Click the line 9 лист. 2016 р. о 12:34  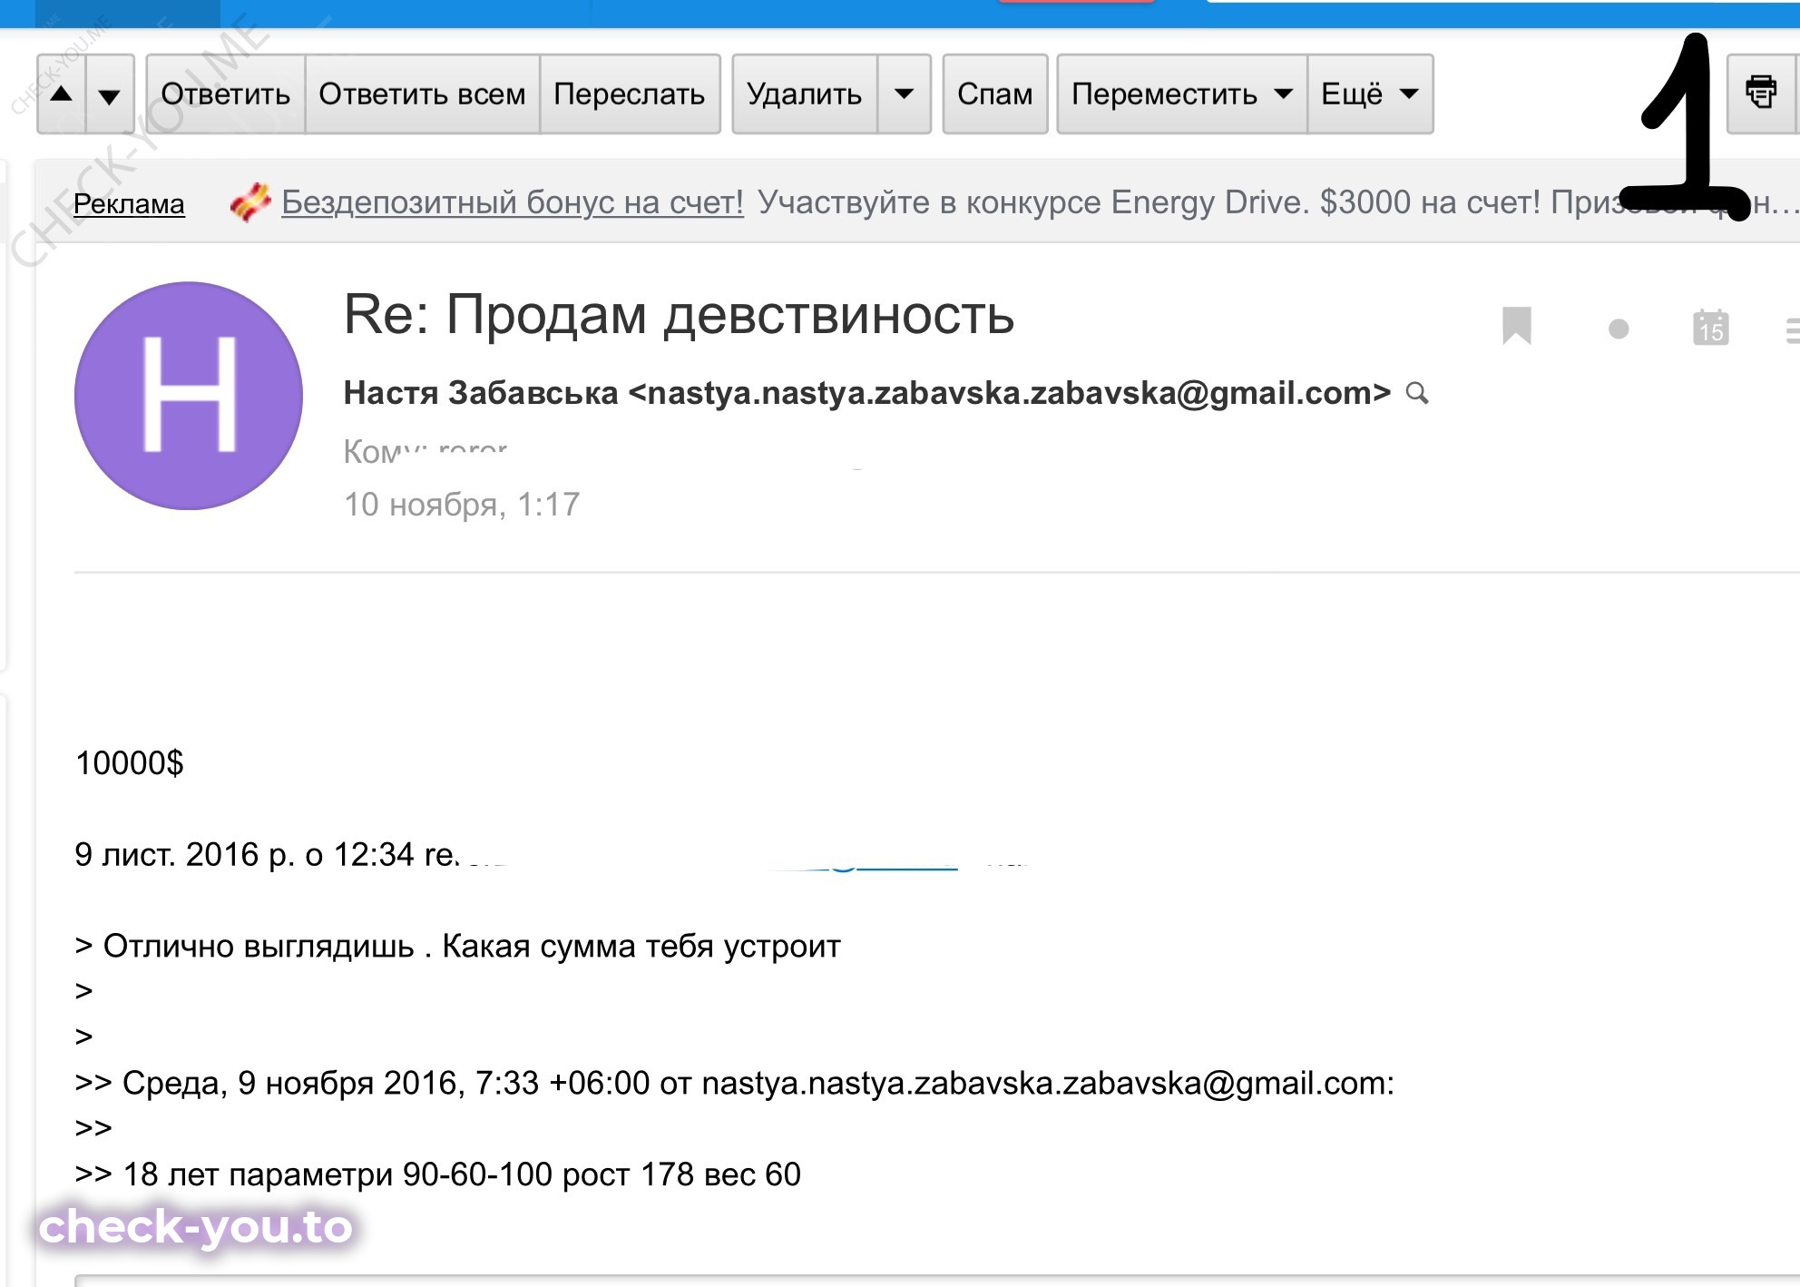(245, 855)
